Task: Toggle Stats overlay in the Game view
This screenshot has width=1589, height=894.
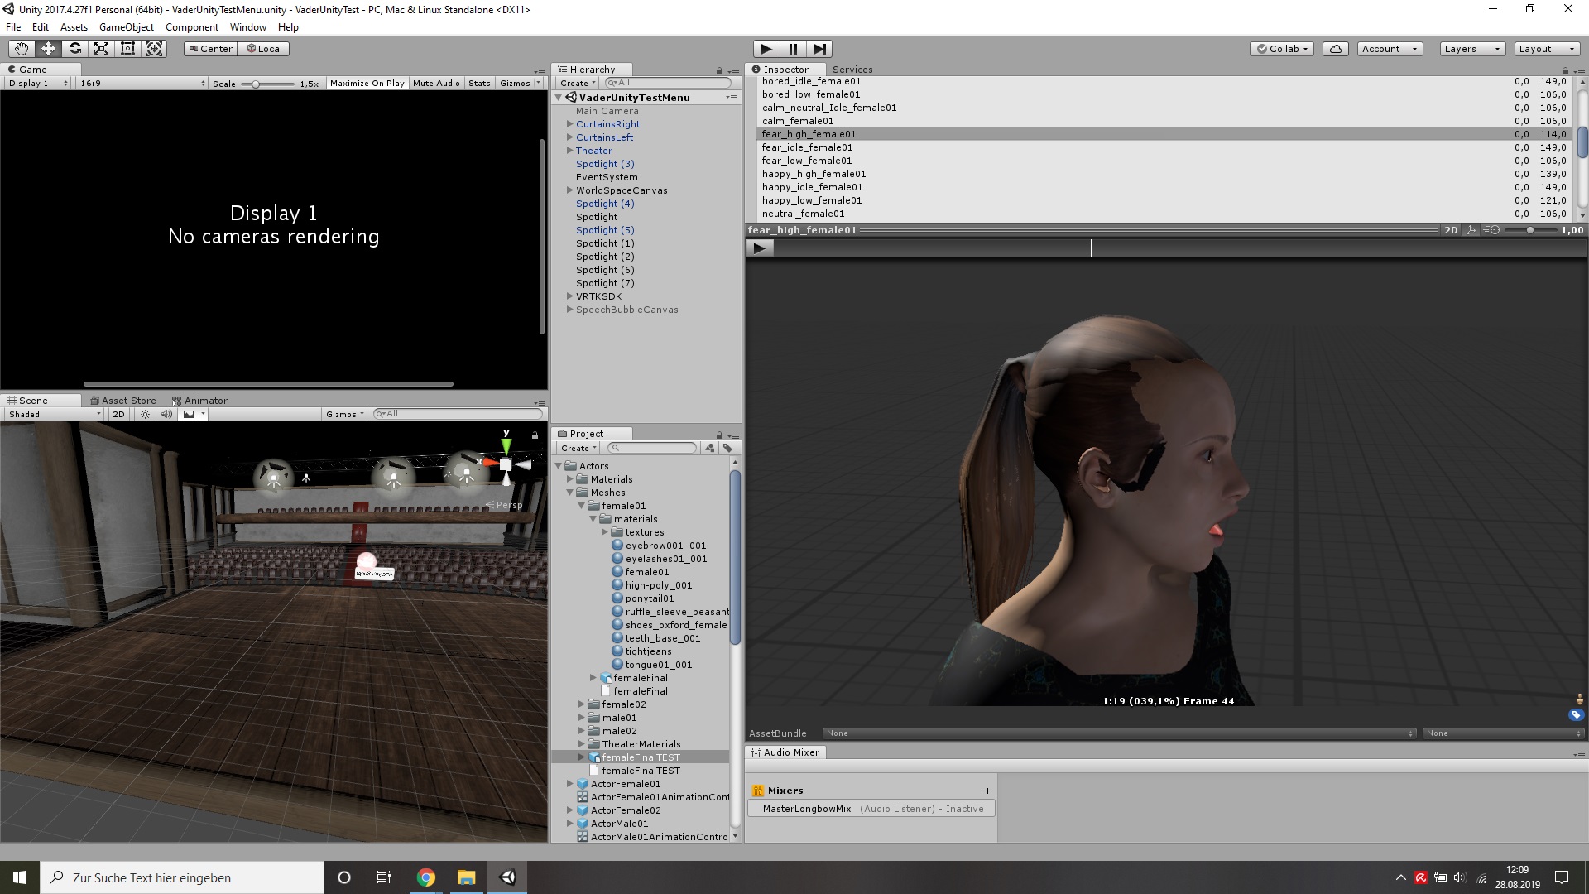Action: (x=479, y=84)
